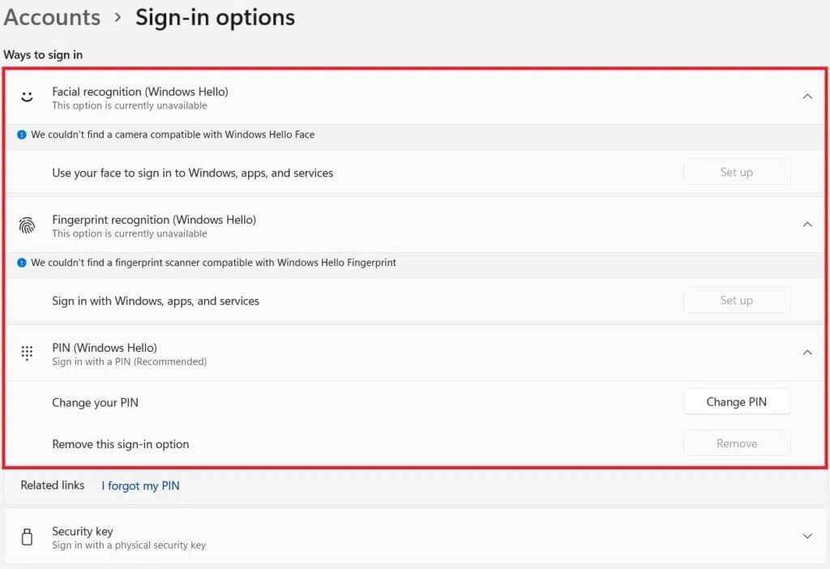The height and width of the screenshot is (569, 830).
Task: Click the Facial recognition (Windows Hello) heading
Action: (x=139, y=92)
